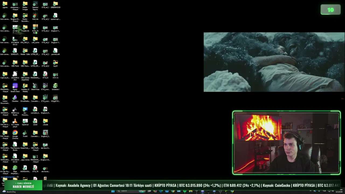Select the 0716_ref_3 image file
The width and height of the screenshot is (345, 194).
(x=45, y=29)
